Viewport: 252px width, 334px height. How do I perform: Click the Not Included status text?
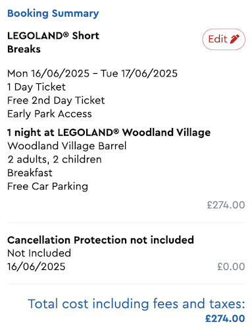coord(39,253)
